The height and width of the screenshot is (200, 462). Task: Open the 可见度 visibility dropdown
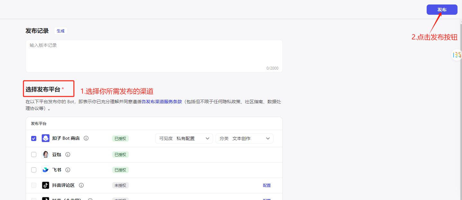[x=184, y=138]
